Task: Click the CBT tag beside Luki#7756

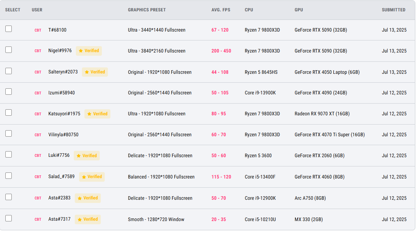Action: point(38,156)
